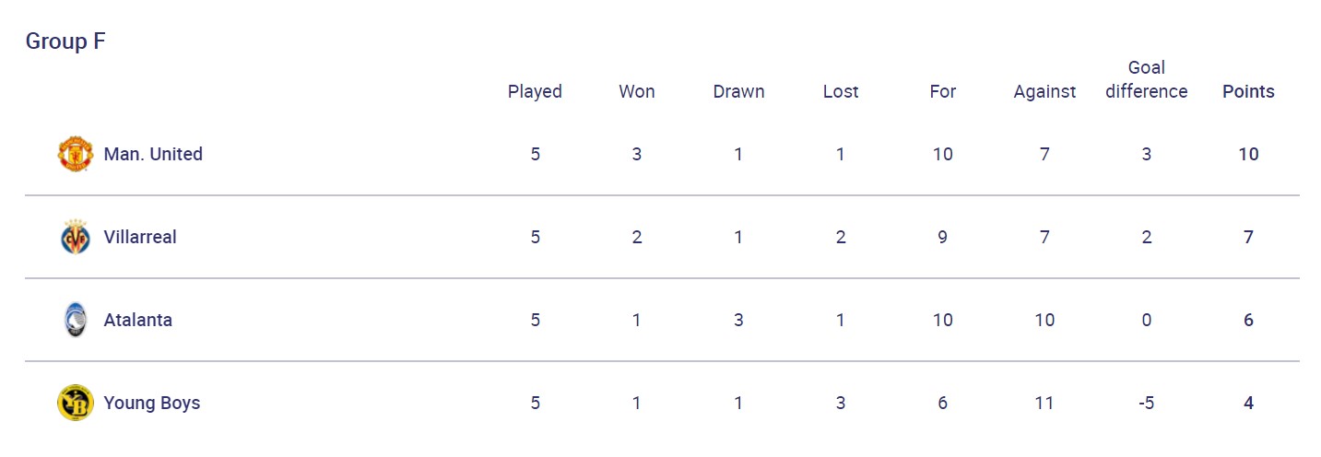This screenshot has width=1321, height=457.
Task: Click the Points column header
Action: pyautogui.click(x=1248, y=92)
